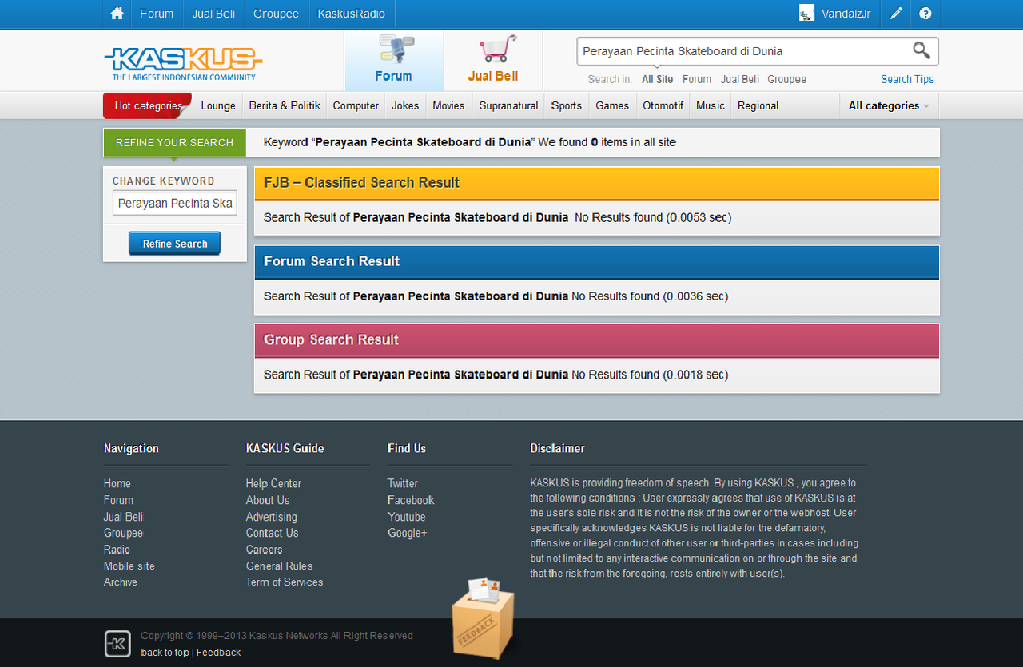Viewport: 1023px width, 667px height.
Task: Open Jokes category
Action: click(x=405, y=105)
